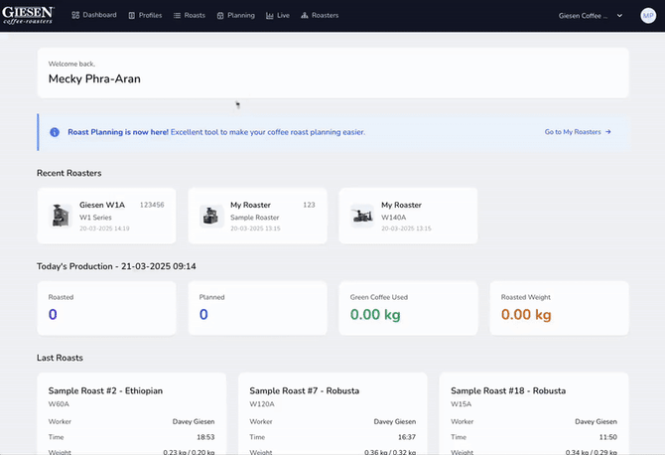Select My Roaster Sample Roaster card
The height and width of the screenshot is (455, 665).
tap(257, 216)
